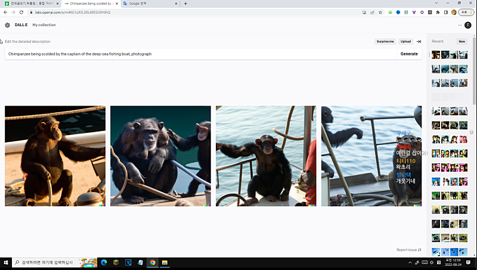Click the OpenAI logo icon beside DALL·E
The image size is (477, 270).
click(x=7, y=25)
